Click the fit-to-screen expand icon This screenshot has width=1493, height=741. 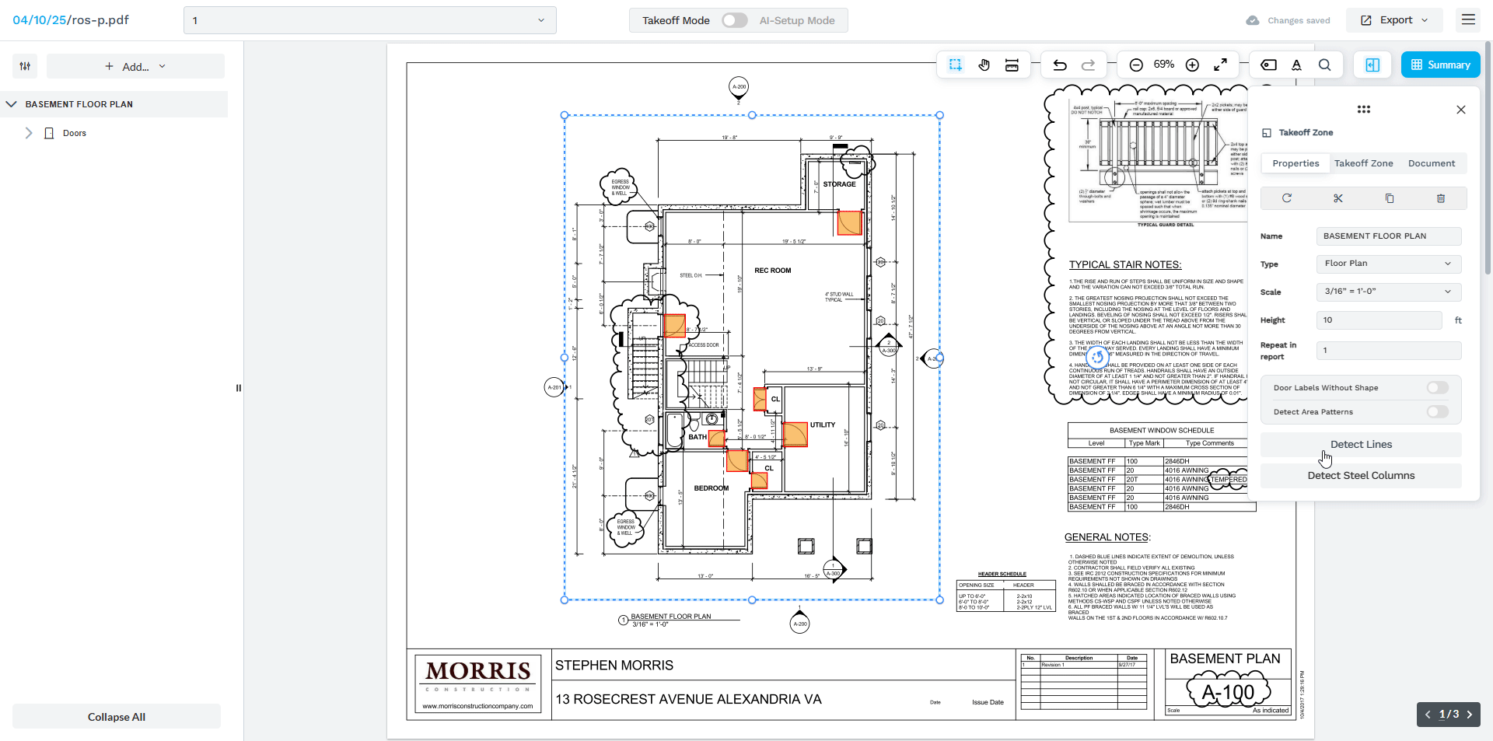1221,65
